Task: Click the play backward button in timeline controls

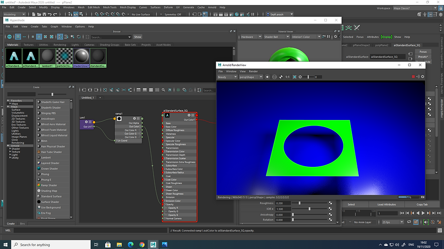Action: tap(418, 213)
